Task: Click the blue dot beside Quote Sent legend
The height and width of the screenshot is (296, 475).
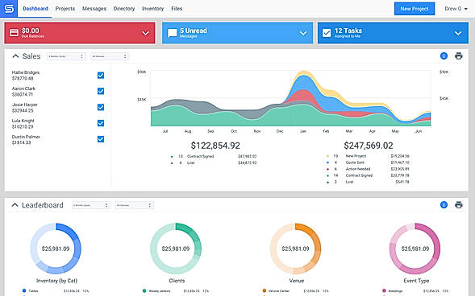Action: tap(327, 162)
